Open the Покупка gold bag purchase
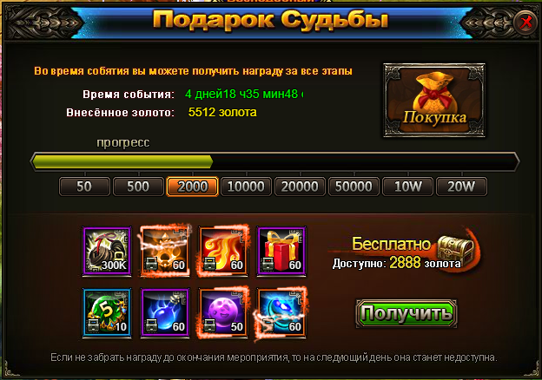This screenshot has height=380, width=542. coord(434,100)
